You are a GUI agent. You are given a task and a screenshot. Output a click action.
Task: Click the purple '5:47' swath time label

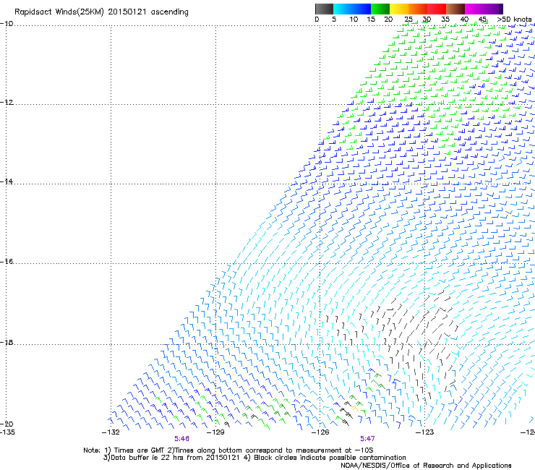tap(367, 439)
